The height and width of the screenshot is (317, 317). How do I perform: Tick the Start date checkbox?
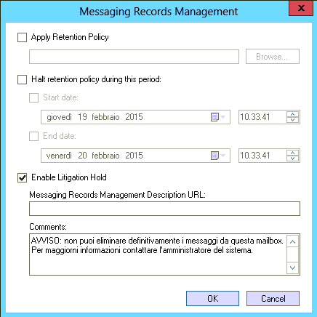33,97
